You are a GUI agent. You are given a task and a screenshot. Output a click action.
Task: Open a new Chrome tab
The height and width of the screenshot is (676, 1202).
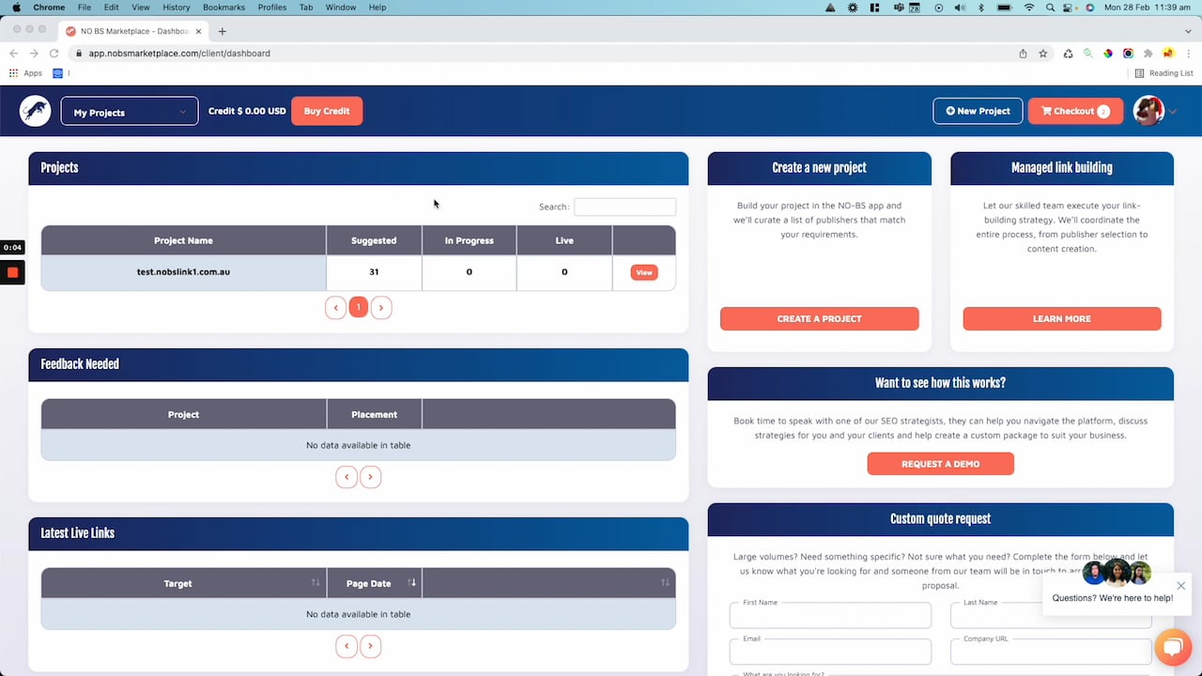(223, 31)
